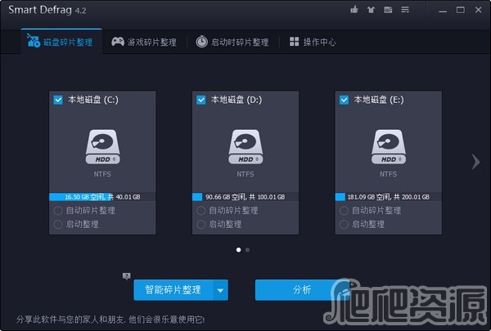Enable 启动整理 for drive C:
This screenshot has height=331, width=491.
(58, 224)
